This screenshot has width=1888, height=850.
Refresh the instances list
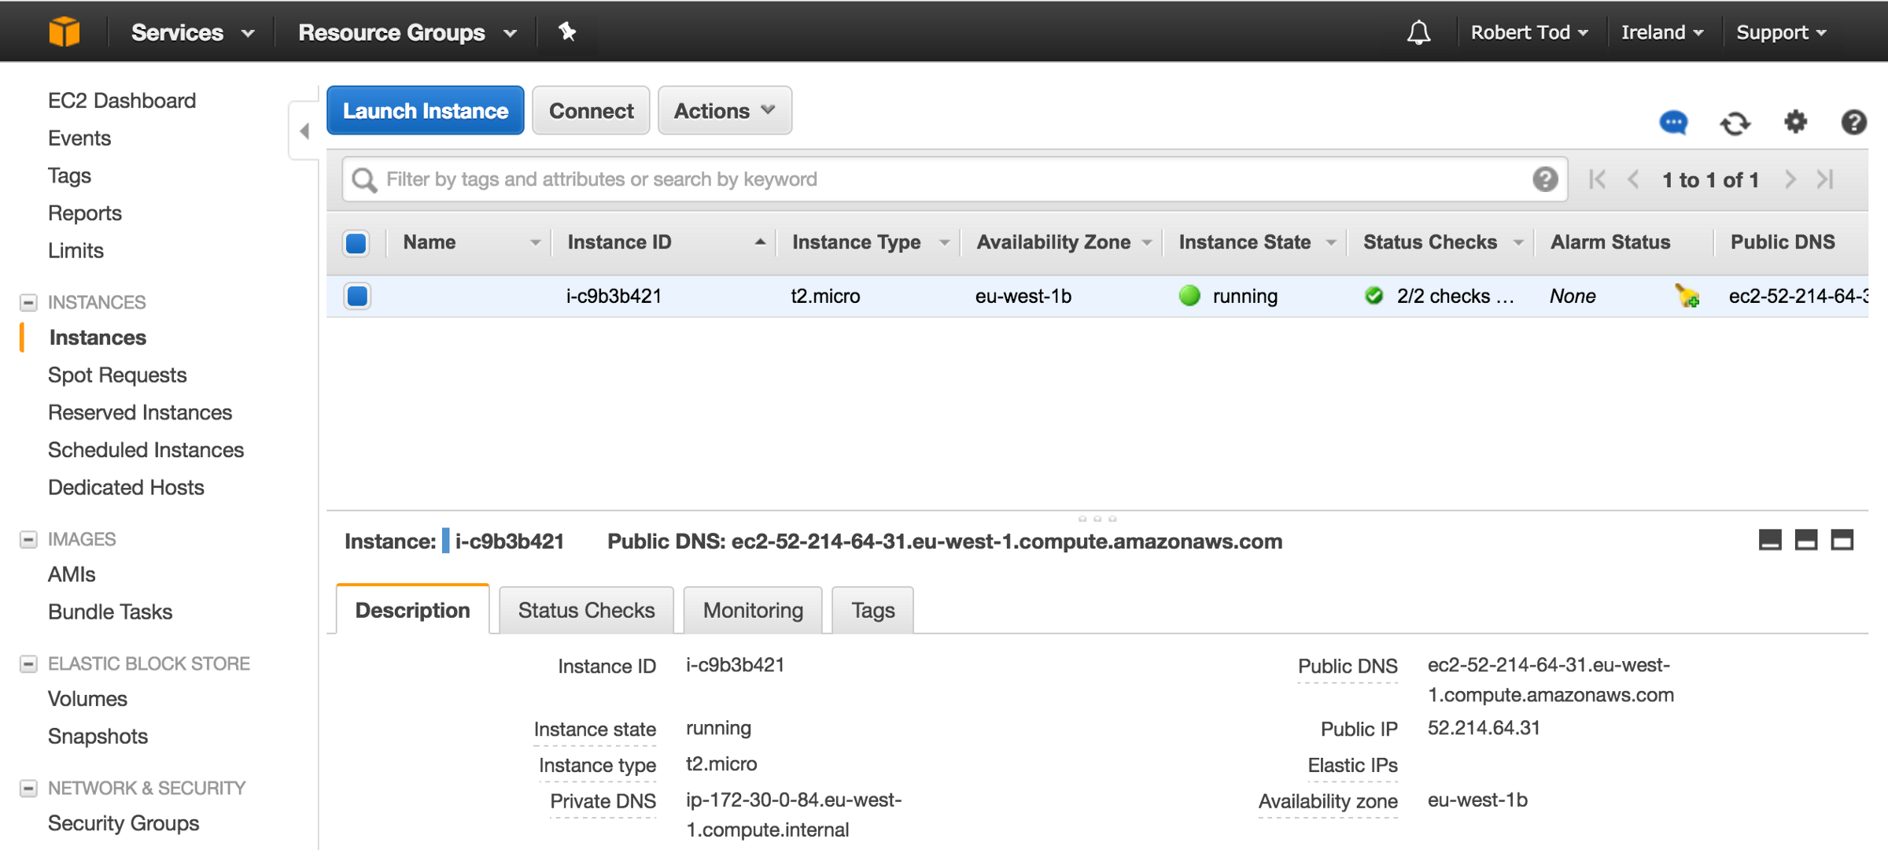pos(1735,124)
